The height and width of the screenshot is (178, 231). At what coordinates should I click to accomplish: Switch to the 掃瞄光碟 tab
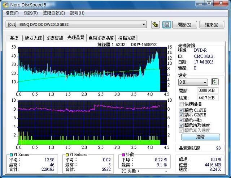(x=127, y=38)
